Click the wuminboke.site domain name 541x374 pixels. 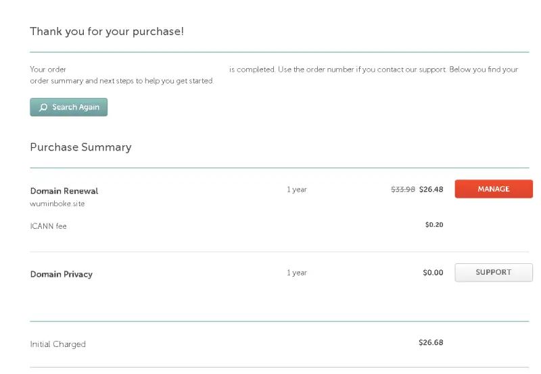[57, 203]
